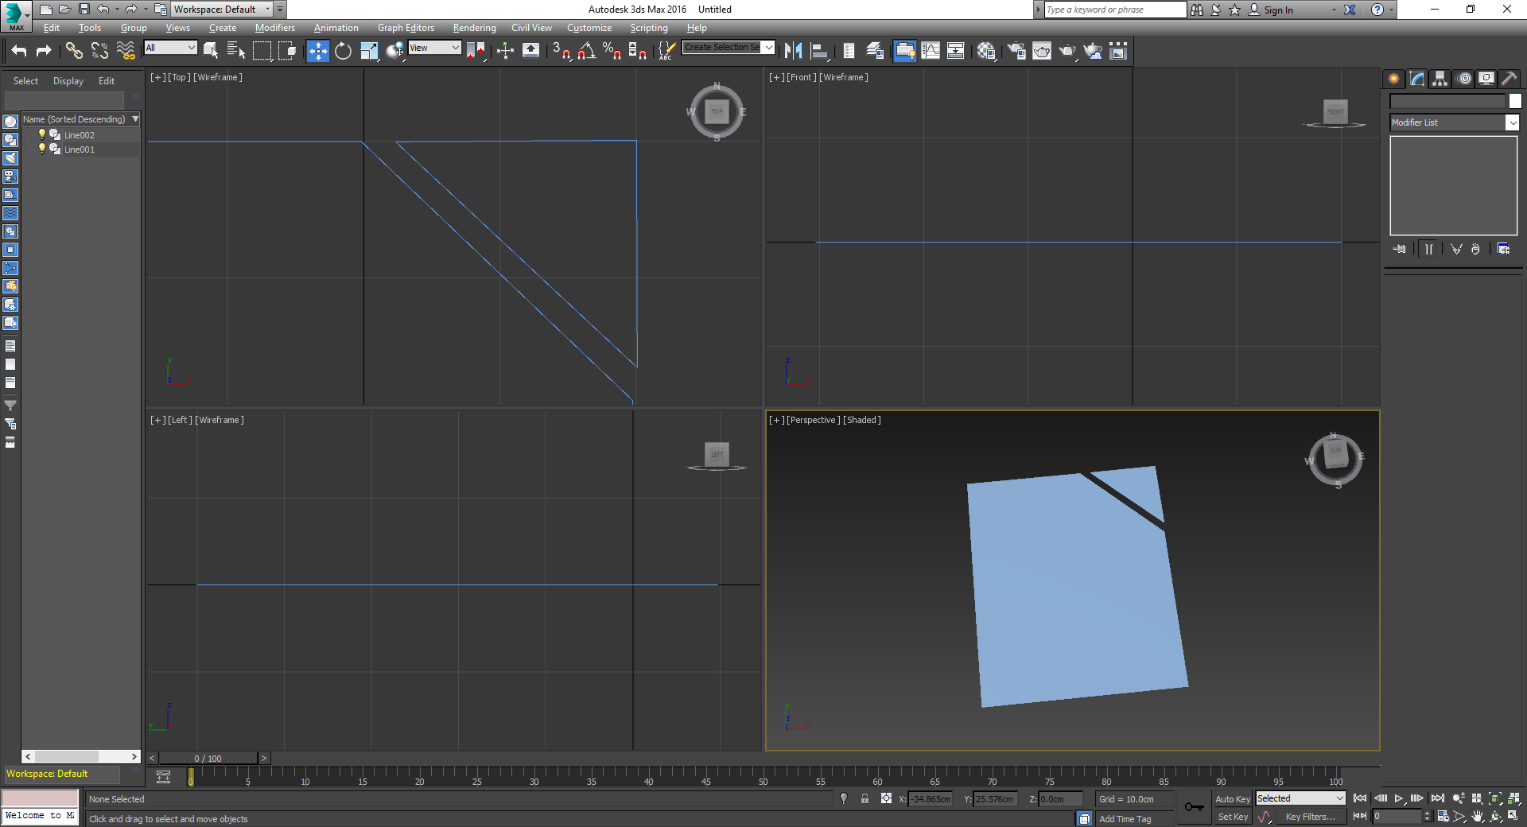The height and width of the screenshot is (827, 1527).
Task: Click the object color swatch in command panel
Action: click(x=1515, y=101)
